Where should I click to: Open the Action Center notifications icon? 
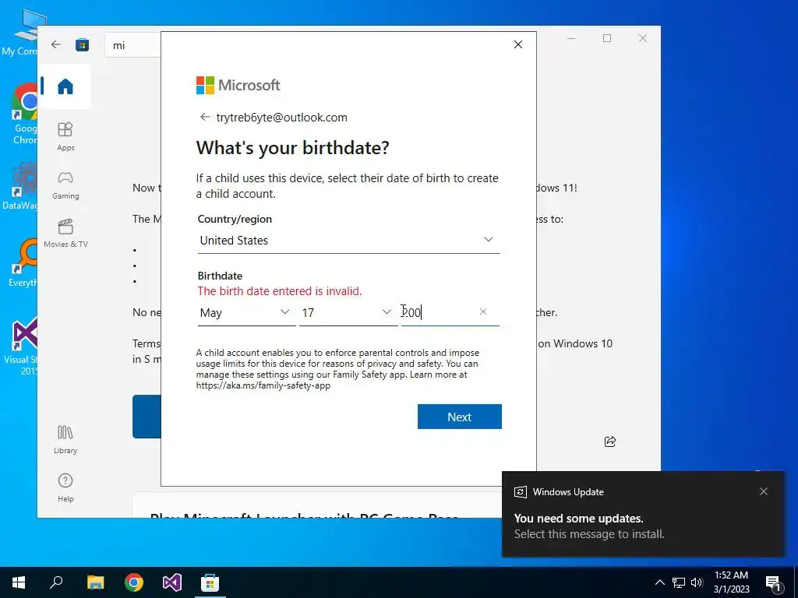[x=774, y=583]
